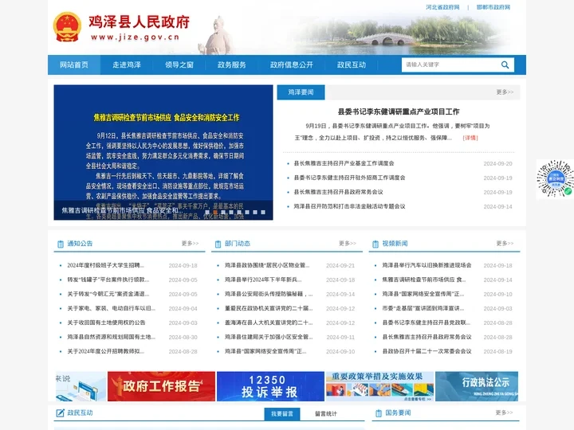Select the 留言统计 tab
The image size is (574, 430).
point(326,414)
